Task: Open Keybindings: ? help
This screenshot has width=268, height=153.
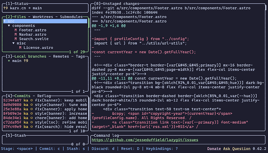Action: point(162,149)
